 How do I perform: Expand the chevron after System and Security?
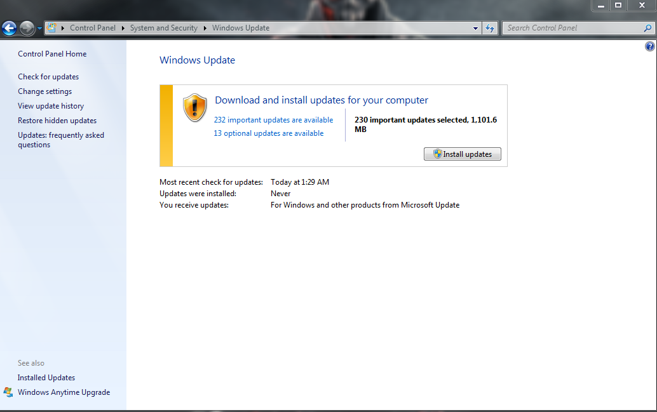tap(205, 28)
